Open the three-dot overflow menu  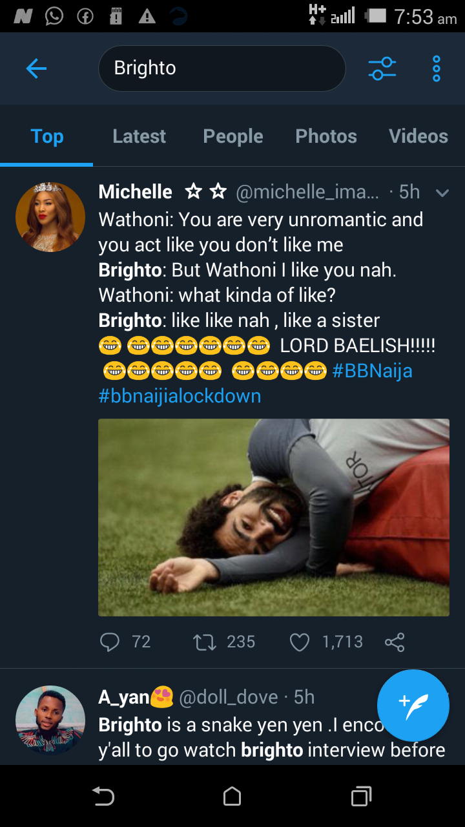[437, 68]
